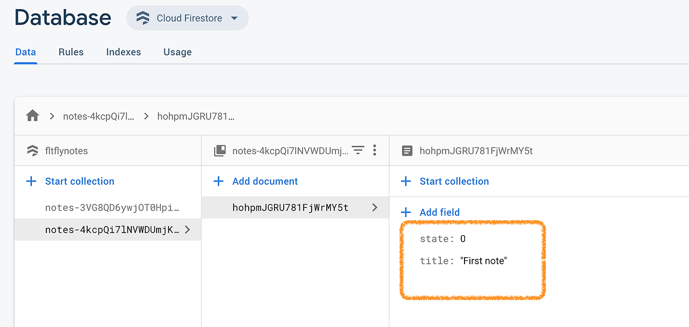
Task: Expand the hohpmJGRU781FjWrMY5t document chevron
Action: tap(375, 207)
